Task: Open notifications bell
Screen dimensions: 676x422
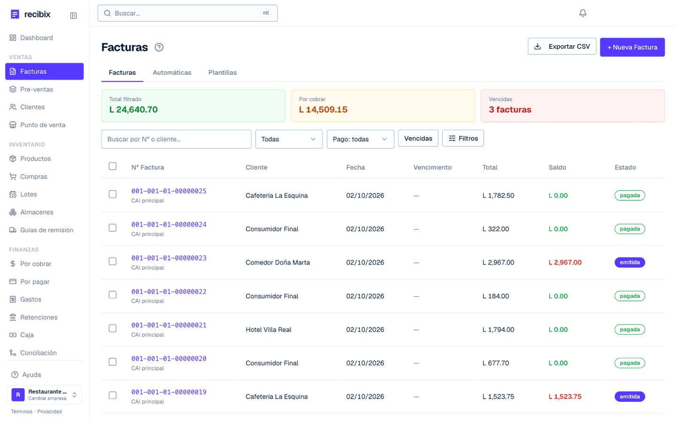Action: pos(583,13)
